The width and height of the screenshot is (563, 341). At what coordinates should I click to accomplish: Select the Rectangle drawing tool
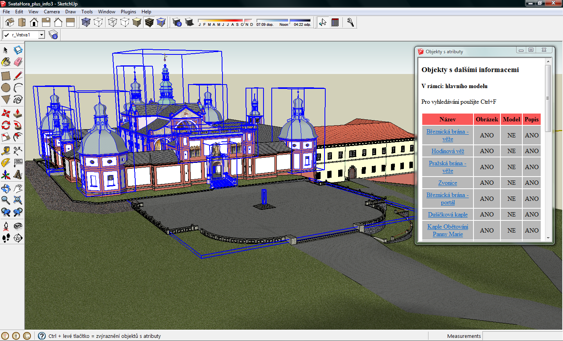[5, 76]
